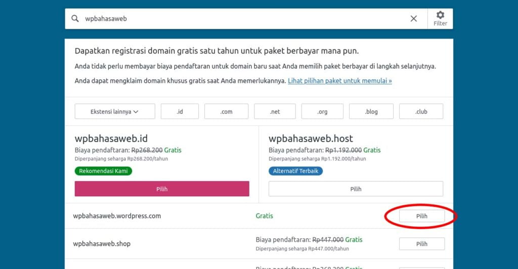Filter by the .id extension
The height and width of the screenshot is (269, 518).
[x=180, y=112]
